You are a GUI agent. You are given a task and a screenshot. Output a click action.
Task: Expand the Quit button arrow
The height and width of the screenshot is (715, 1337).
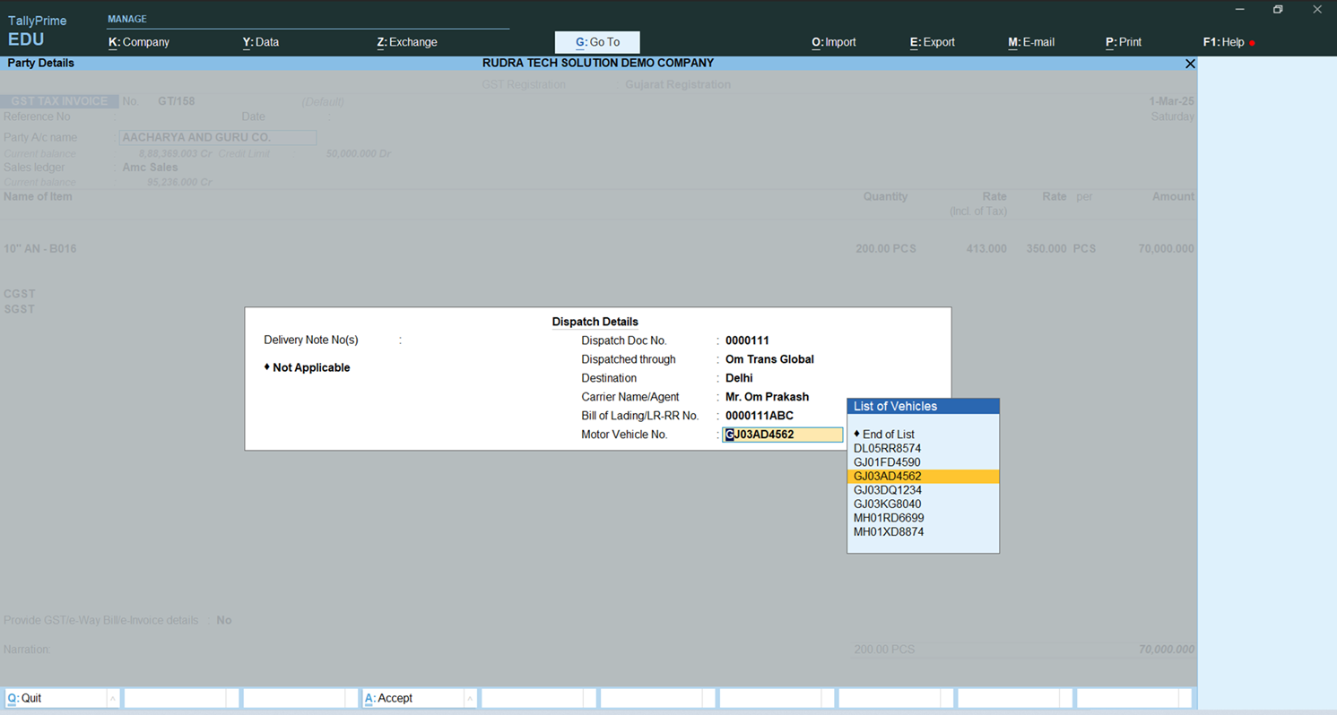coord(112,698)
